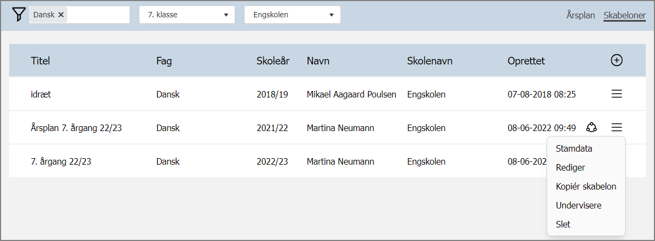Screen dimensions: 655x241
Task: Click hamburger menu for Årsplan 7. årgang 22/23
Action: 617,128
